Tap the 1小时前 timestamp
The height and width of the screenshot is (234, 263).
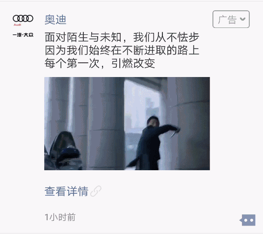tap(60, 217)
